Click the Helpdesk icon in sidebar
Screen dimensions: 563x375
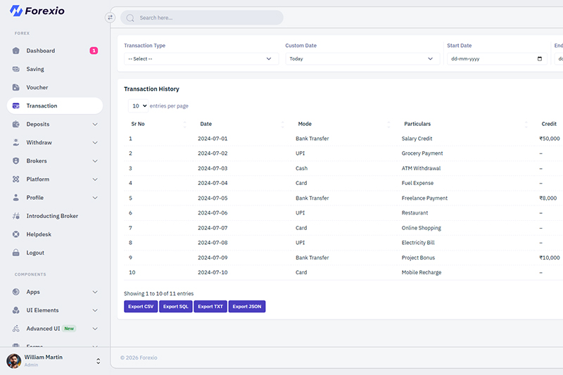(16, 234)
